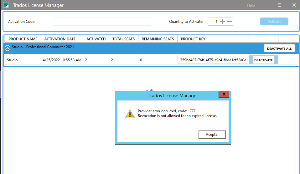Click the Activate button
The image size is (300, 174).
click(x=274, y=21)
